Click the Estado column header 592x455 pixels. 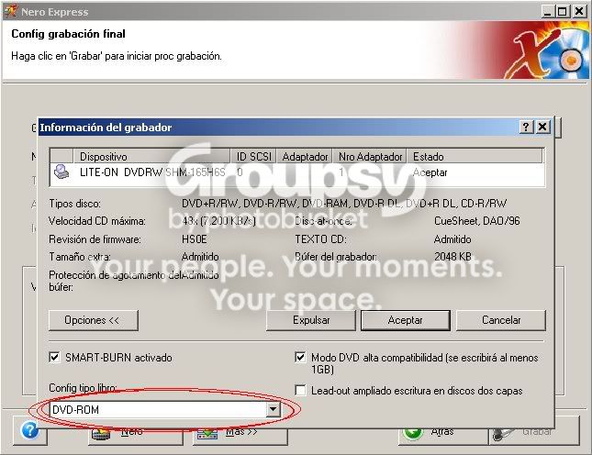click(x=475, y=156)
